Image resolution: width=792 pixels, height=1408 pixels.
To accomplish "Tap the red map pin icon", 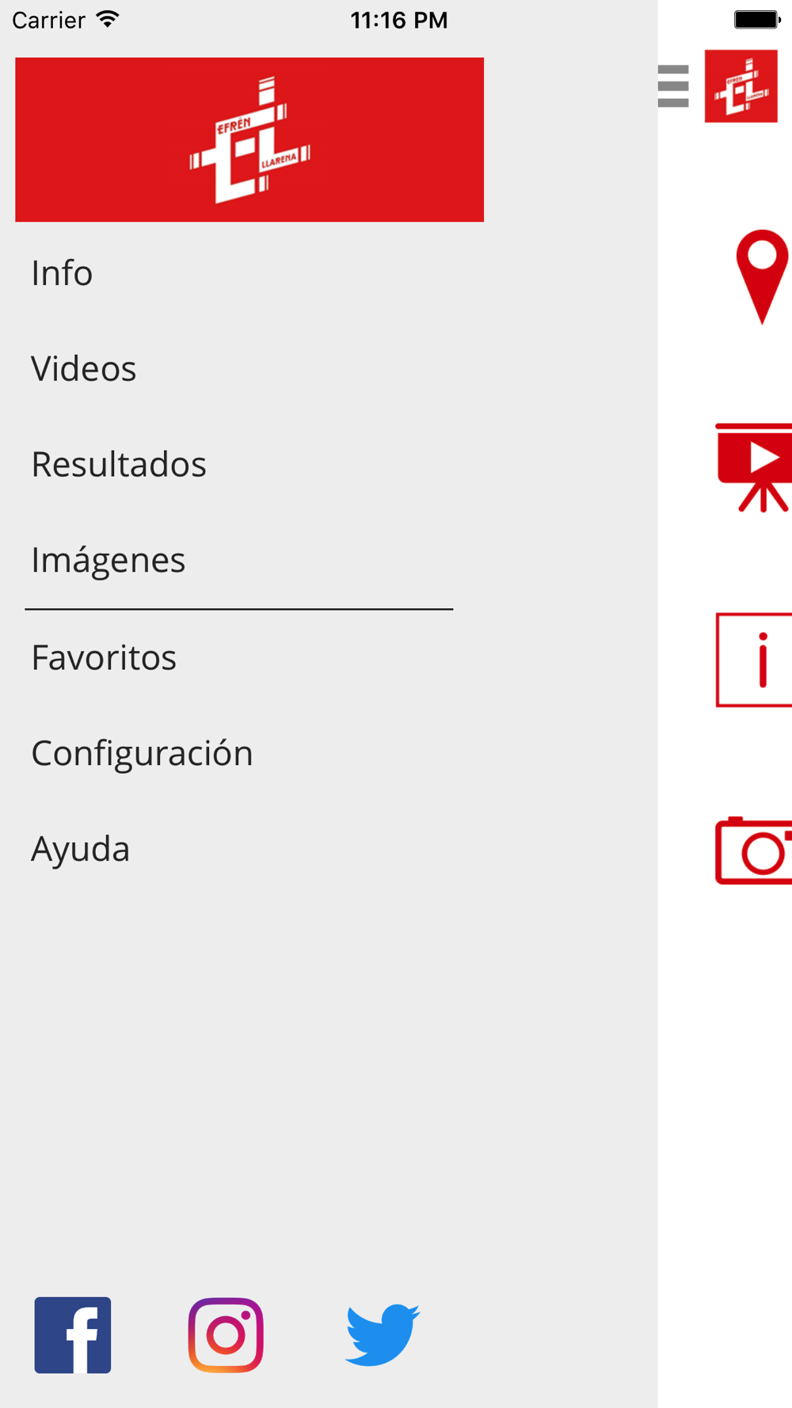I will [762, 277].
